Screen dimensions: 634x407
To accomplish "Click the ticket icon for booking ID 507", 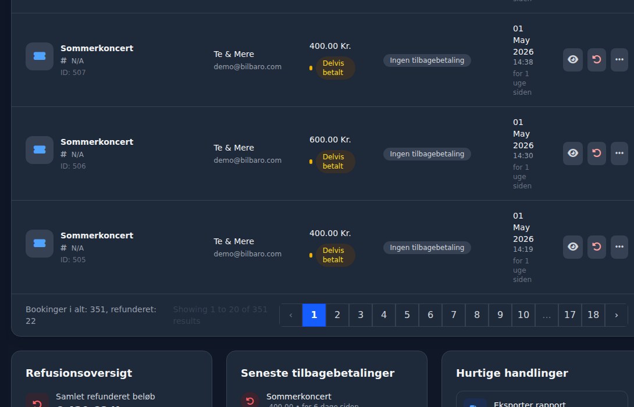I will [40, 56].
